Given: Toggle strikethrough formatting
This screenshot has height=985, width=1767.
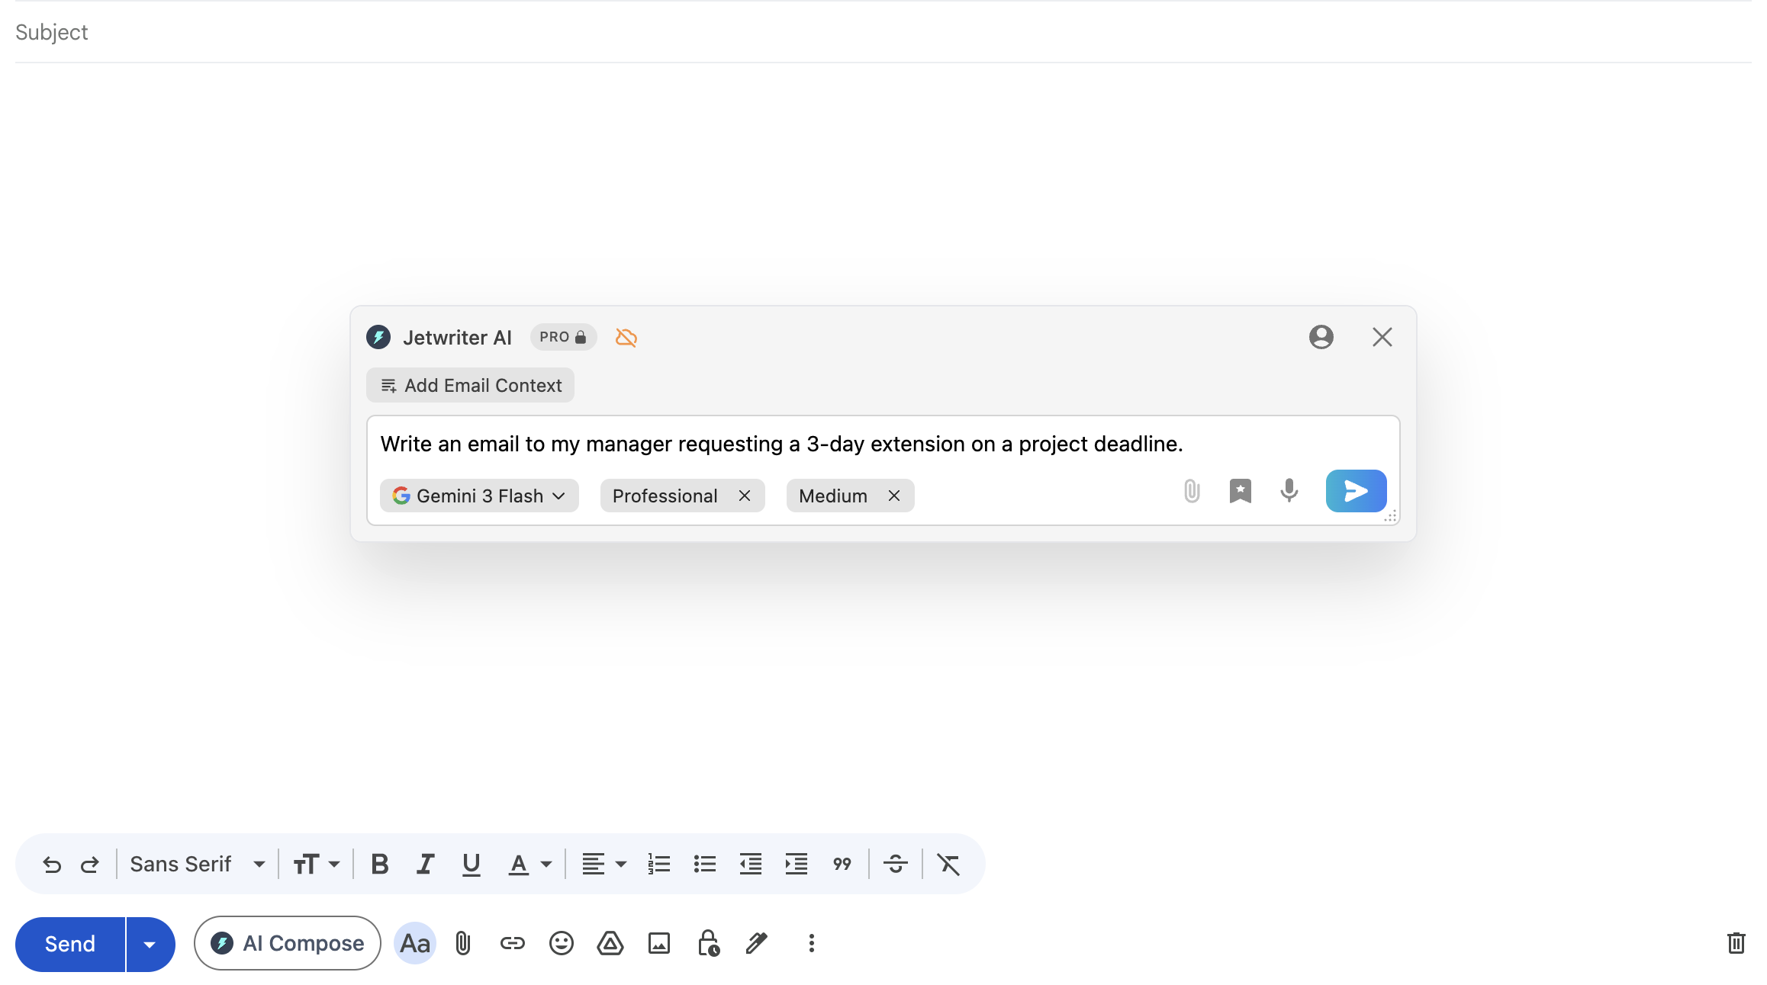Looking at the screenshot, I should point(896,865).
